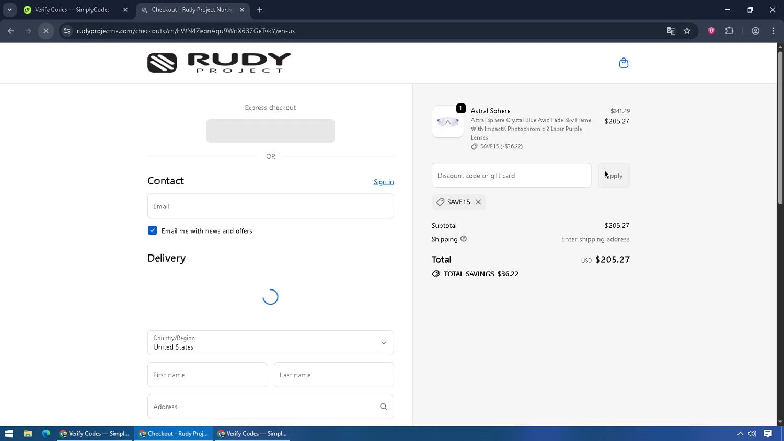This screenshot has height=441, width=784.
Task: Open the Chrome profile icon
Action: point(755,31)
